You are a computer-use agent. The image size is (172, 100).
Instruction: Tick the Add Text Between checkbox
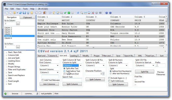click(x=42, y=80)
